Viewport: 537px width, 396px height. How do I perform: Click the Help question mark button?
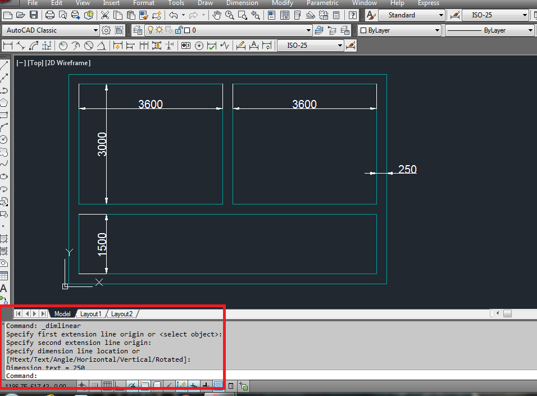point(352,15)
